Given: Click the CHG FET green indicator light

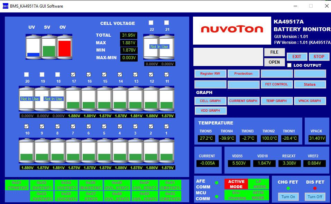Looking at the screenshot, I should 288,188.
